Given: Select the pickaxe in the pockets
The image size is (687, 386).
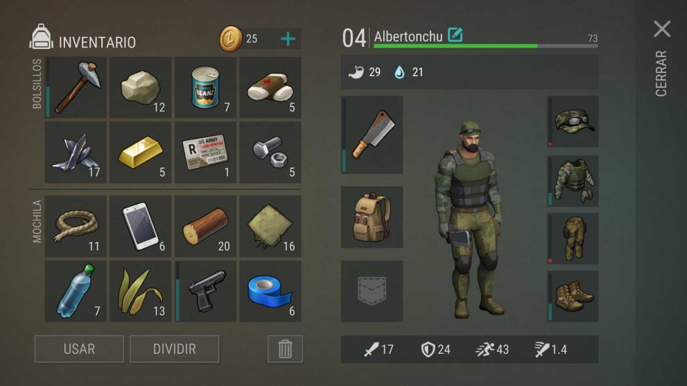Looking at the screenshot, I should [x=76, y=87].
